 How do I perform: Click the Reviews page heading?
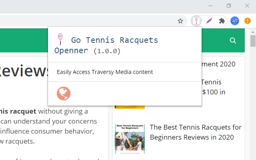[24, 71]
